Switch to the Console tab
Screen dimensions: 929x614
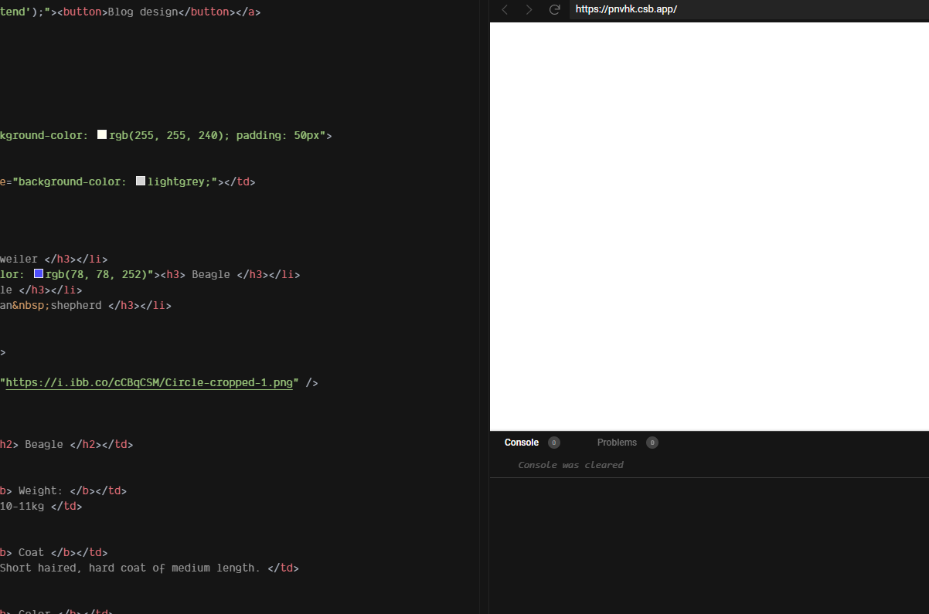pyautogui.click(x=521, y=442)
